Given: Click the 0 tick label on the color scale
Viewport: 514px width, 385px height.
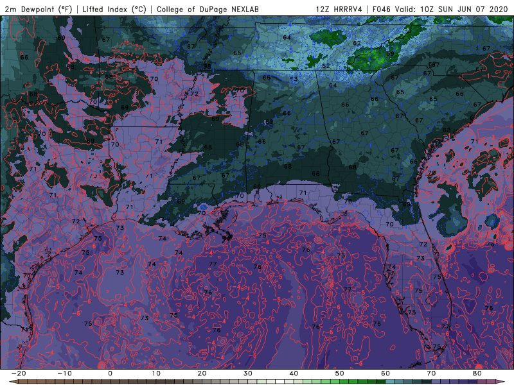Looking at the screenshot, I should tap(110, 373).
